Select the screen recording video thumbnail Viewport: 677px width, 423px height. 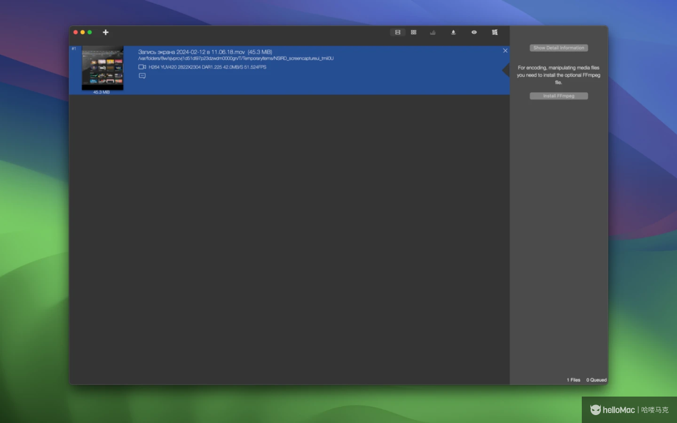(103, 68)
